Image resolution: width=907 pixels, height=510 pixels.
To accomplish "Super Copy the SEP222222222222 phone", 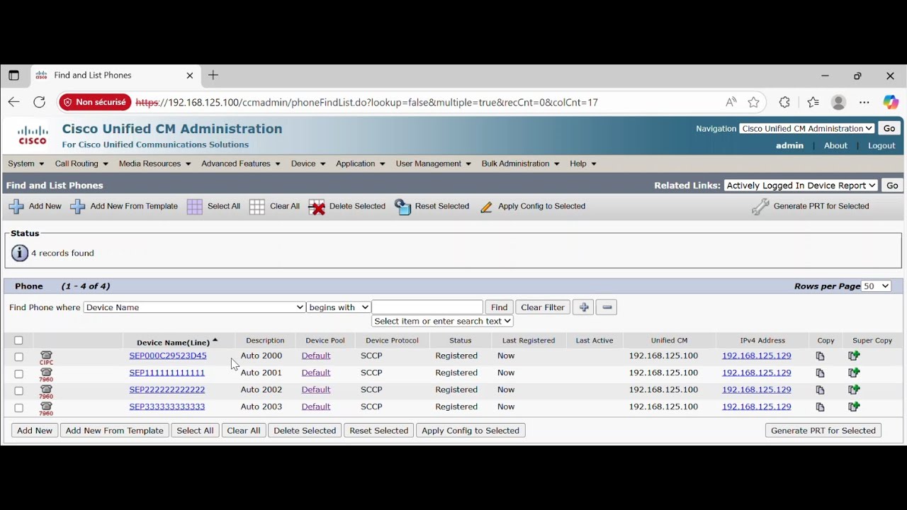I will (x=854, y=390).
